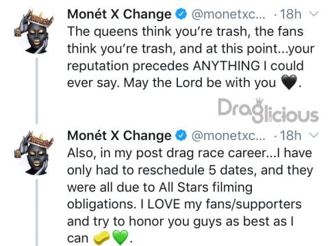The height and width of the screenshot is (246, 332).
Task: Open tweet text about queens thinking you're trash
Action: pos(191,57)
